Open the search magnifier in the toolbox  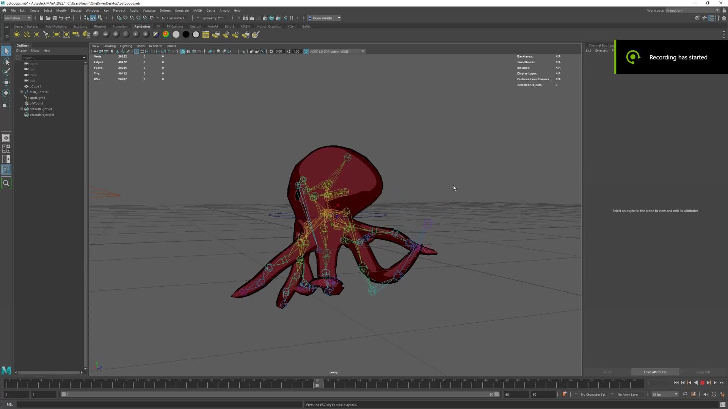(6, 183)
